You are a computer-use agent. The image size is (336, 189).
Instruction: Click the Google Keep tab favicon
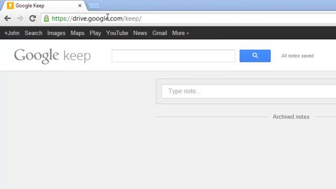pos(10,6)
